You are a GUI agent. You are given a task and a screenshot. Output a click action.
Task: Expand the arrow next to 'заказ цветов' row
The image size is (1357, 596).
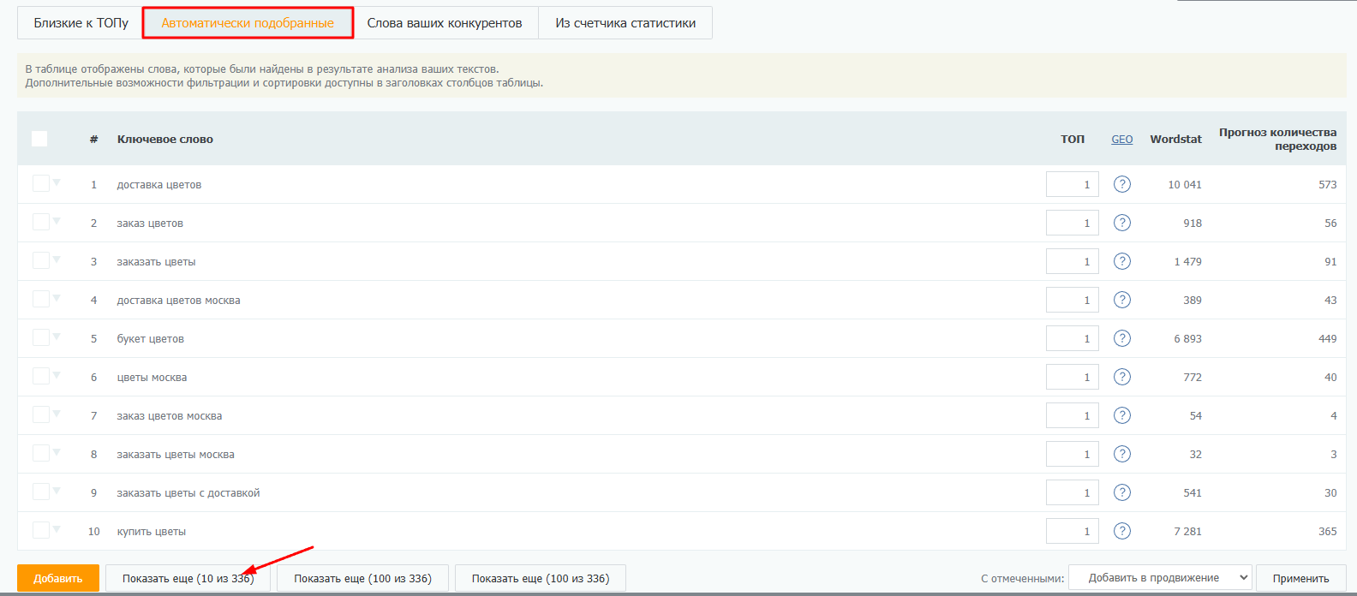(x=57, y=221)
